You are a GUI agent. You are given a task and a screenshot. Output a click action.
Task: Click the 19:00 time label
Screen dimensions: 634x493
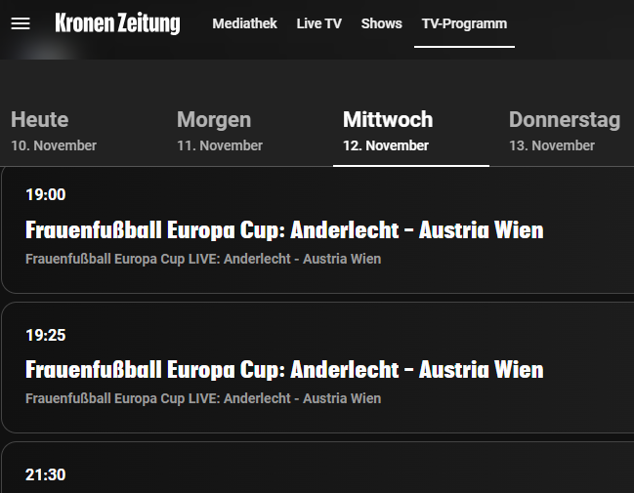point(46,194)
